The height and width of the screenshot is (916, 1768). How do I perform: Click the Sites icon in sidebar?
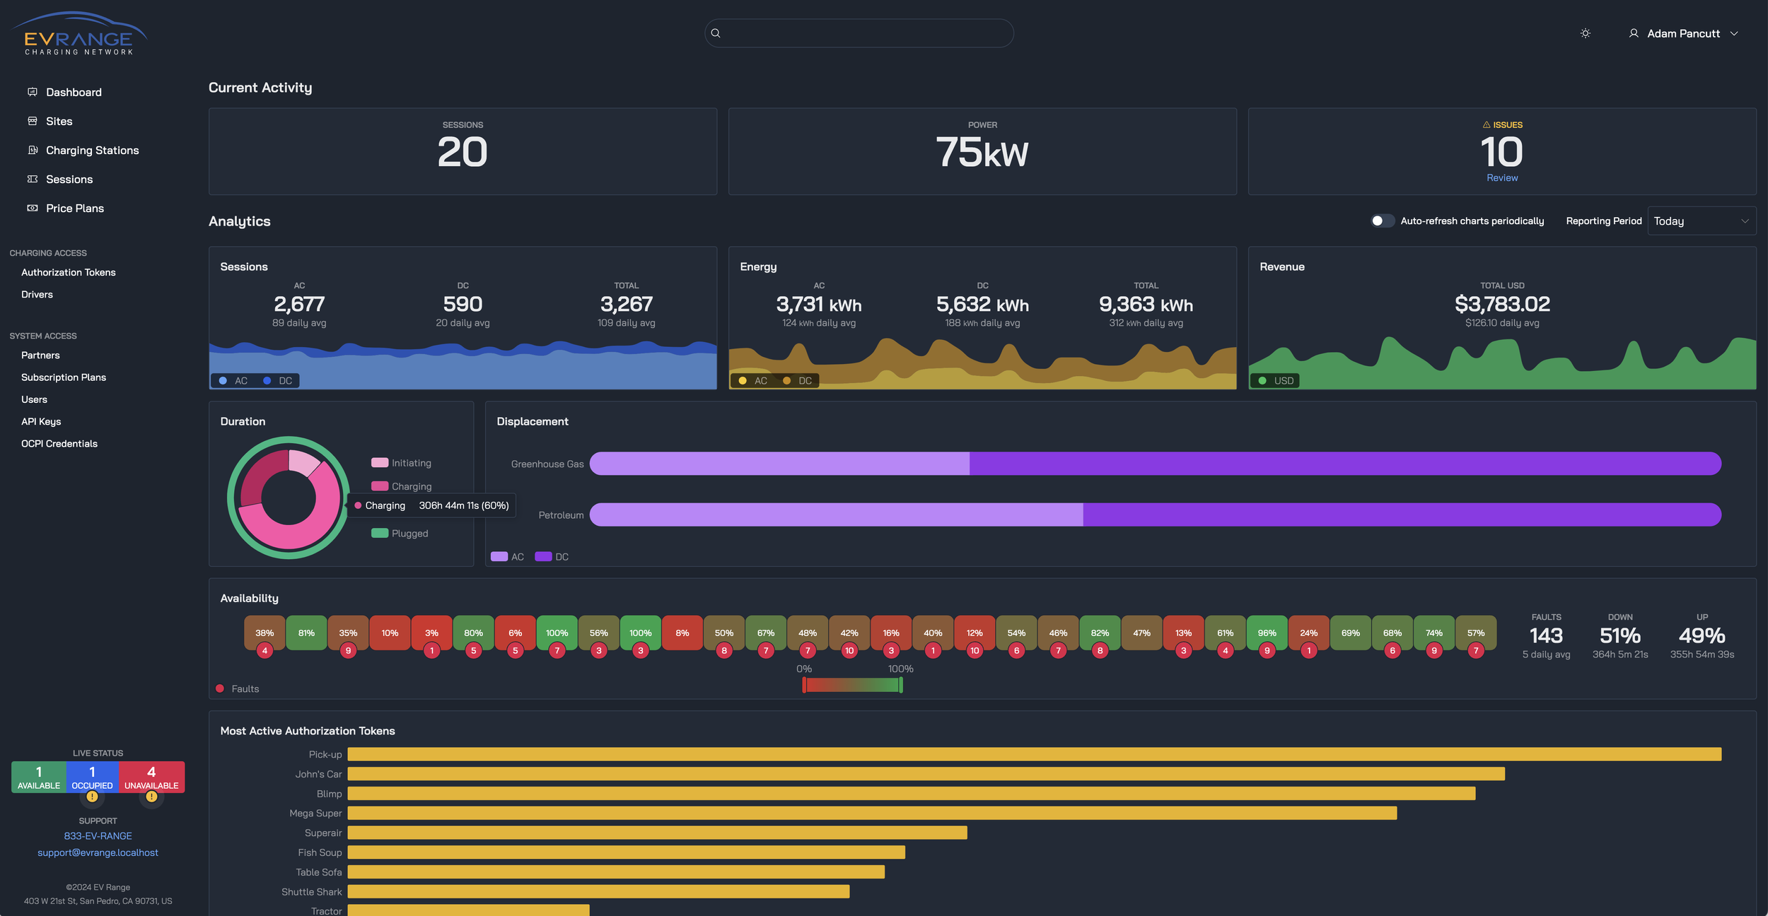coord(33,121)
